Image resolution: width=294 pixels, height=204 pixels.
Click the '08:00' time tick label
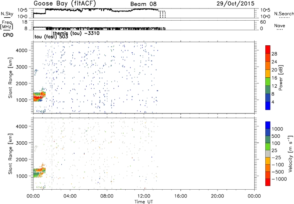[x=107, y=196]
